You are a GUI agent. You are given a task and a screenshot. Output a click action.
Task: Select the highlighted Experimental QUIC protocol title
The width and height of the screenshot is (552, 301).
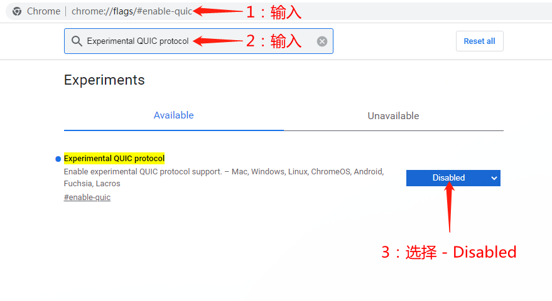114,159
